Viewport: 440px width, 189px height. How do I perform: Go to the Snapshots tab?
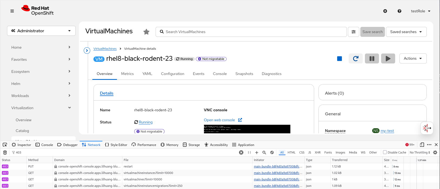pyautogui.click(x=244, y=74)
